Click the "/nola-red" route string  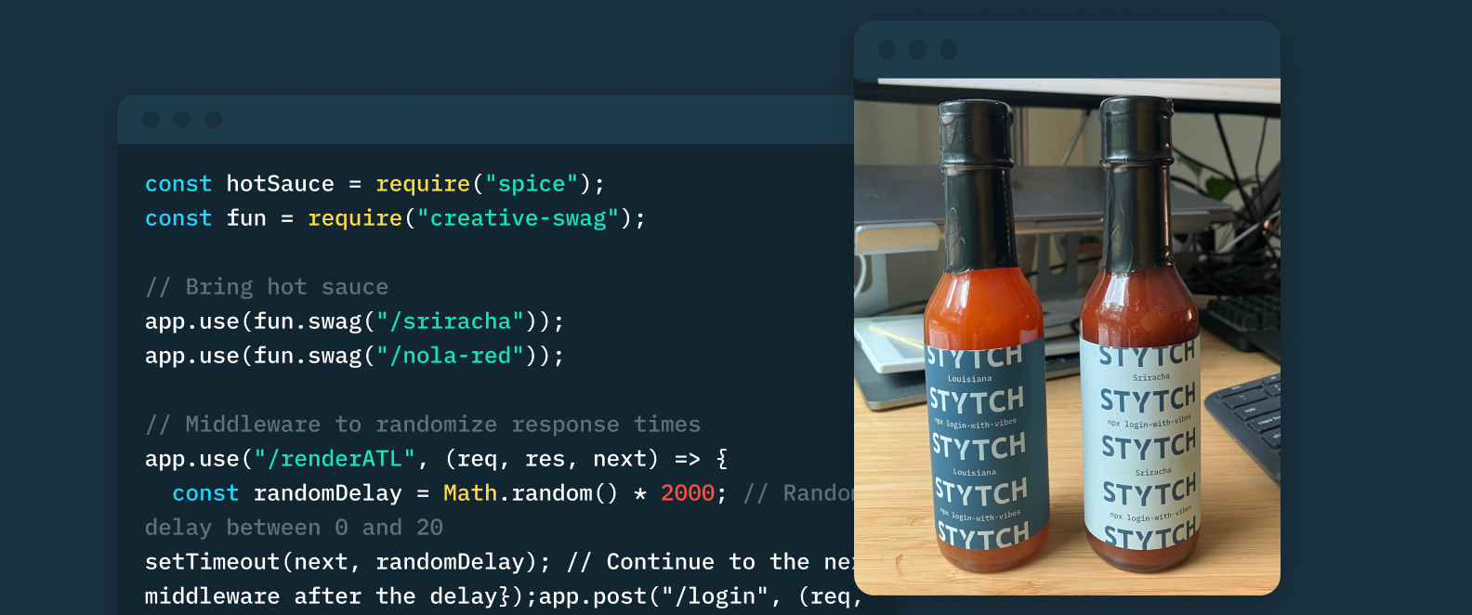[x=451, y=356]
